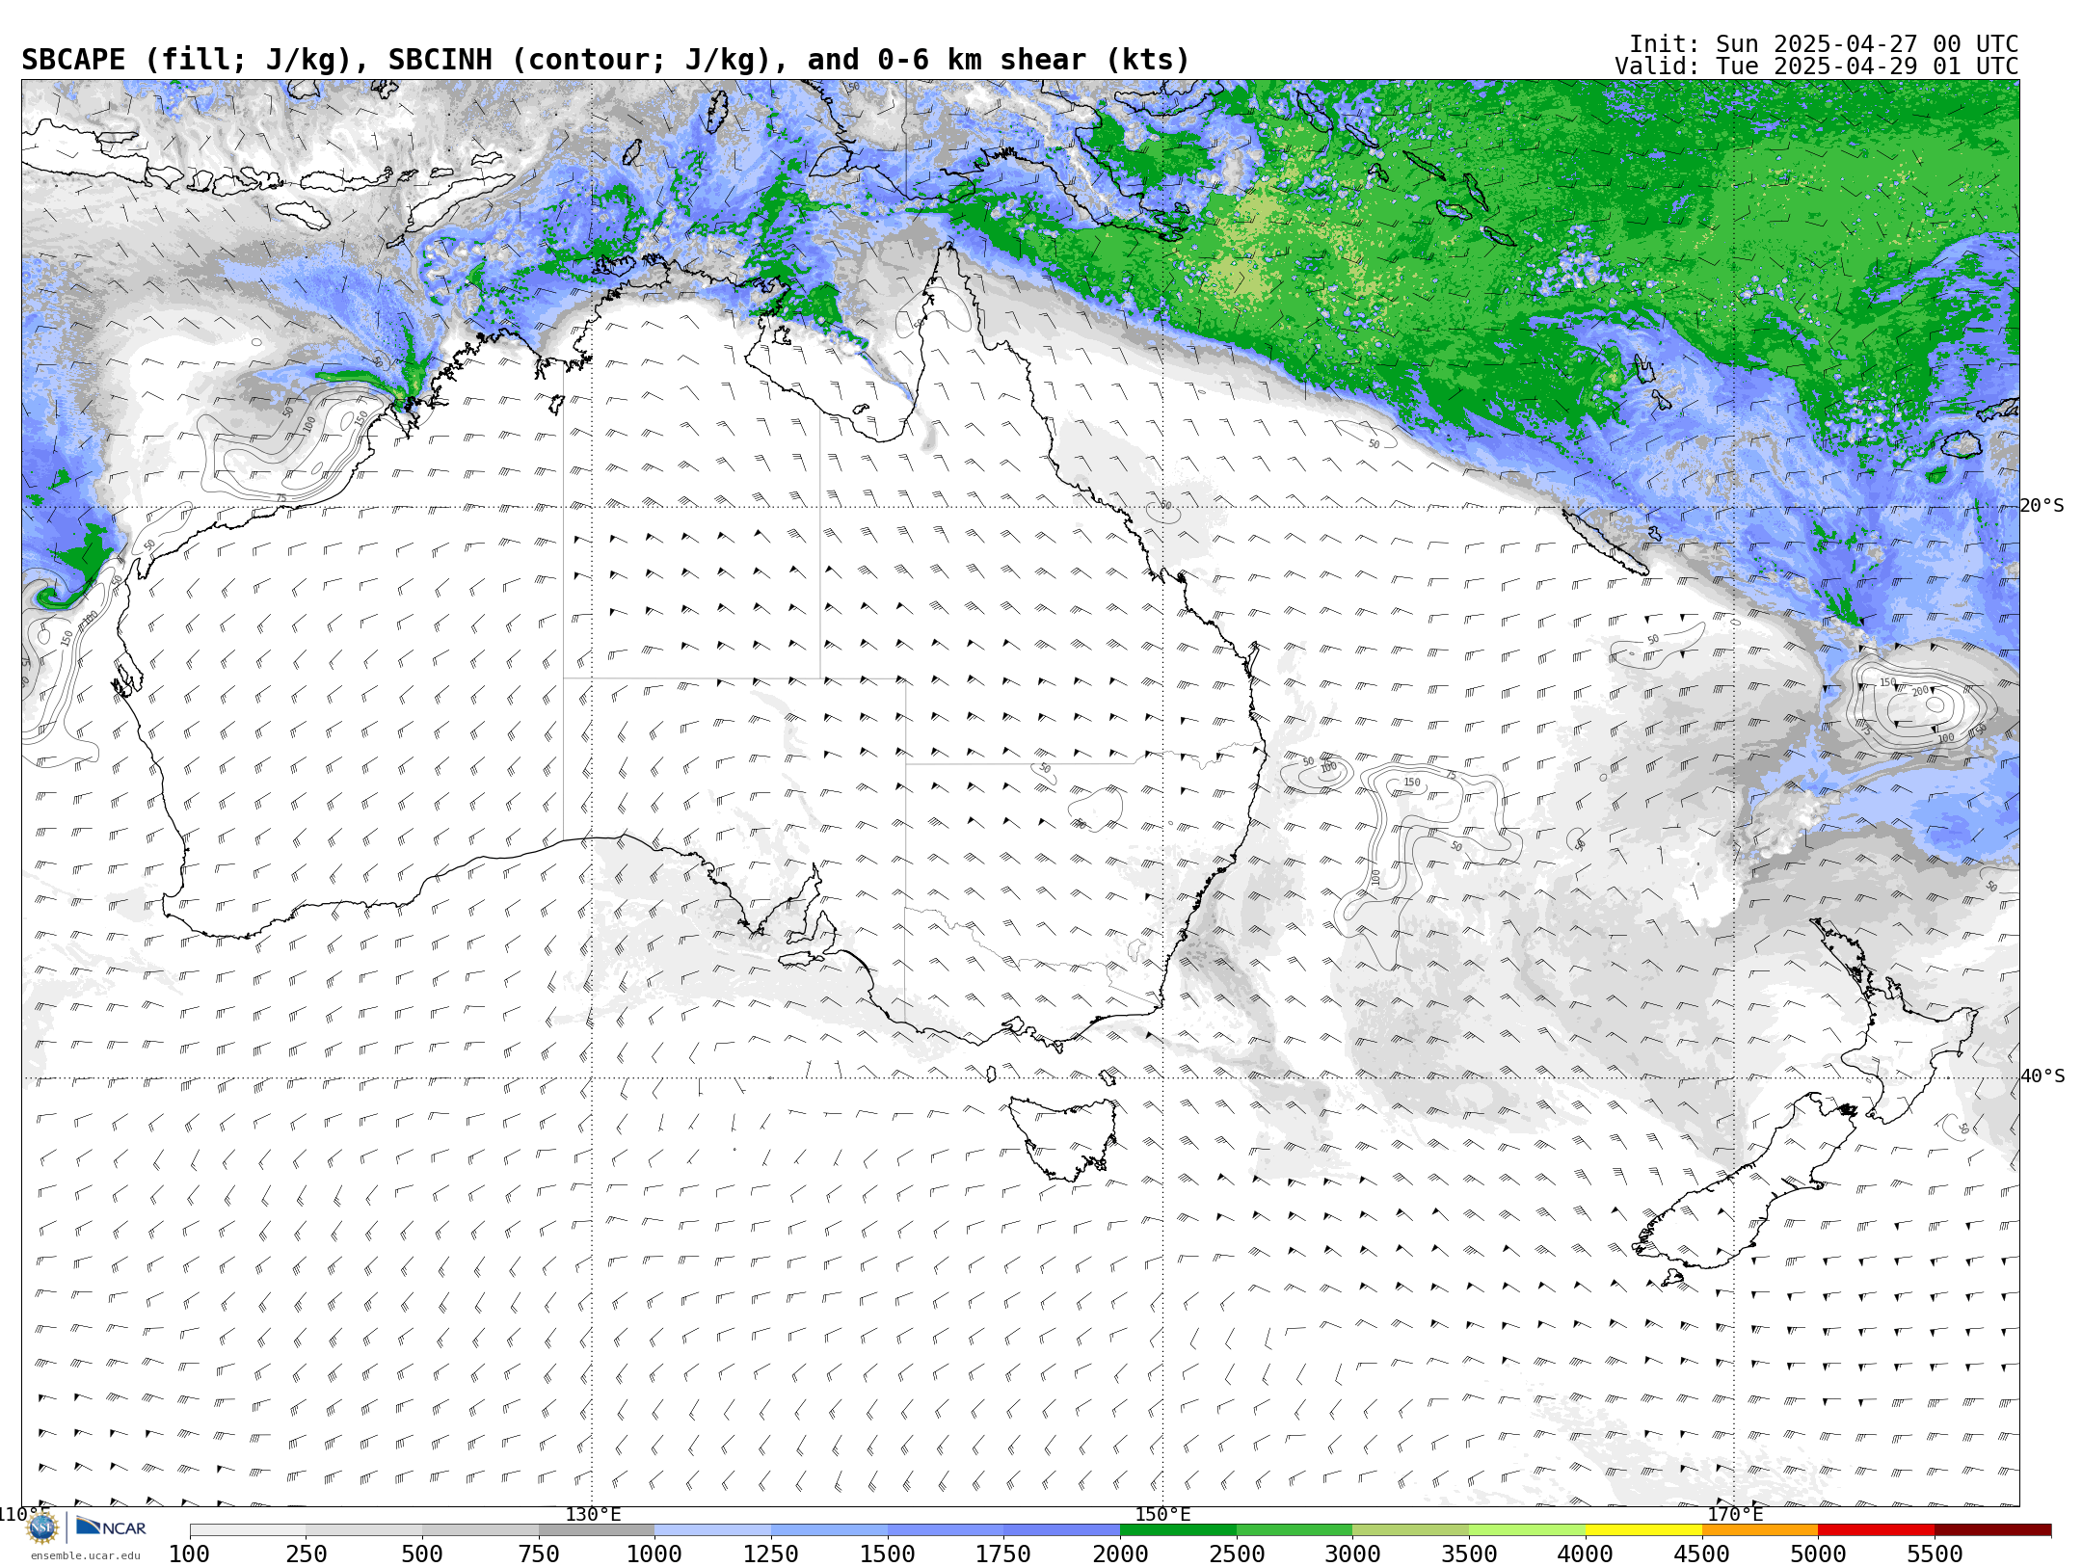Click the 250 colorbar tick label
Image resolution: width=2082 pixels, height=1567 pixels.
point(306,1554)
